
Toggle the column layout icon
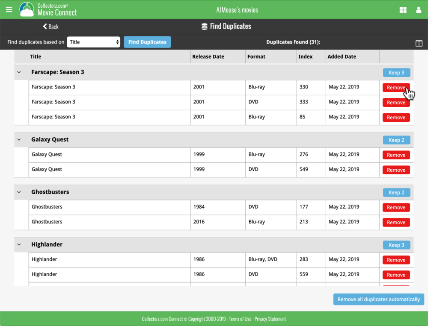[419, 43]
